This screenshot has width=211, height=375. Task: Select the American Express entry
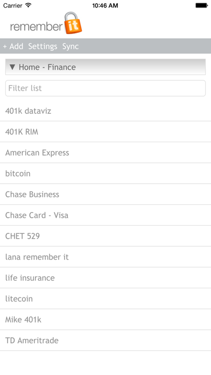click(x=105, y=152)
